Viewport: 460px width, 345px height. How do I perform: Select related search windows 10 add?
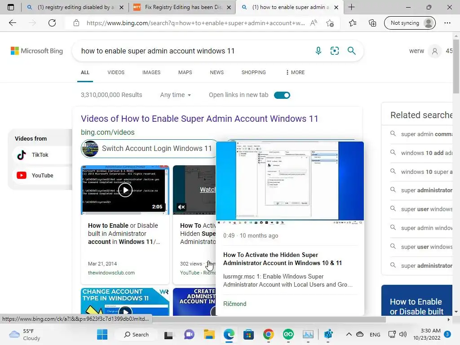[x=421, y=153]
